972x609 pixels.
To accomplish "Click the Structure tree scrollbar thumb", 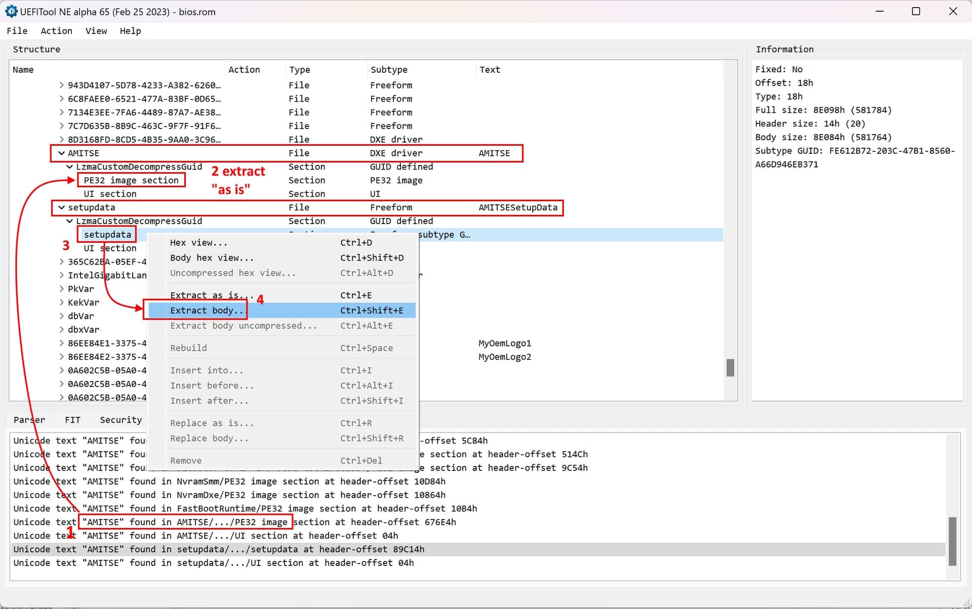I will pyautogui.click(x=730, y=368).
